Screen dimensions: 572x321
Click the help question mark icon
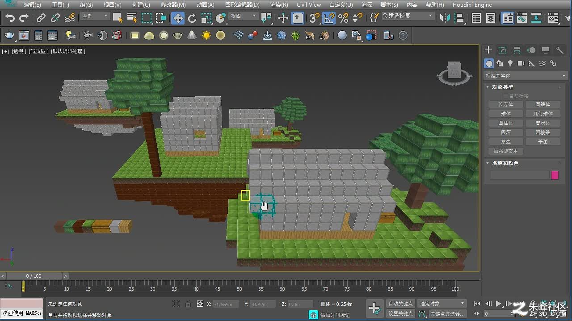403,35
